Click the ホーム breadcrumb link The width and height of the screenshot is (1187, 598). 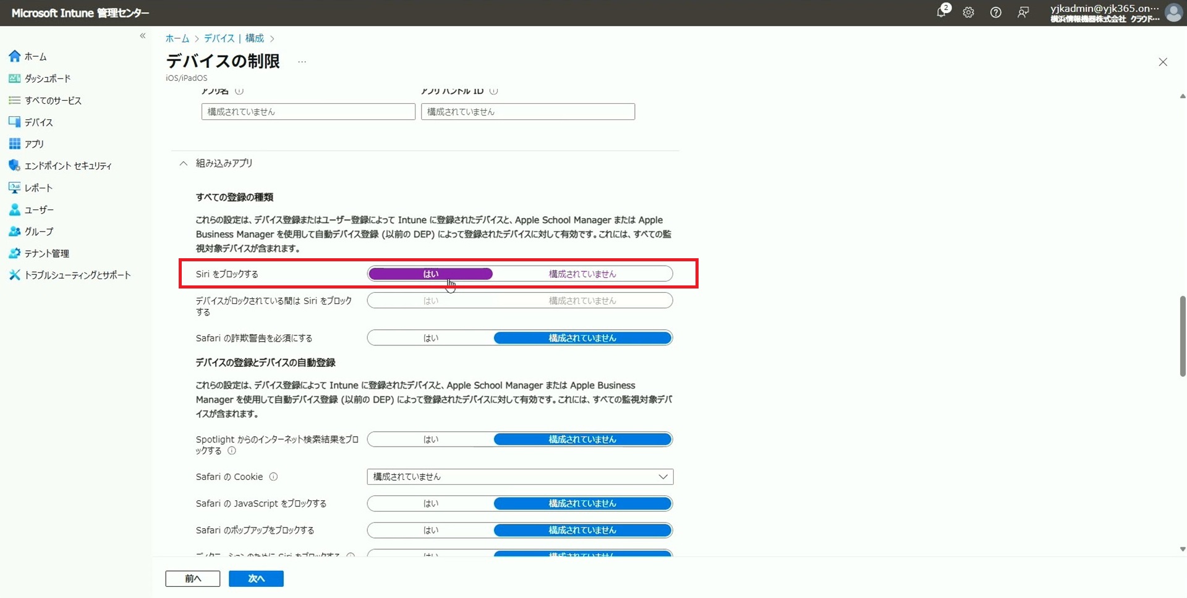point(177,38)
